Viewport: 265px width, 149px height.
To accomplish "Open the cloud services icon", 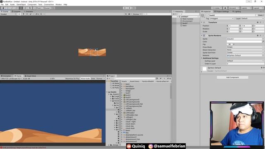I will click(225, 8).
